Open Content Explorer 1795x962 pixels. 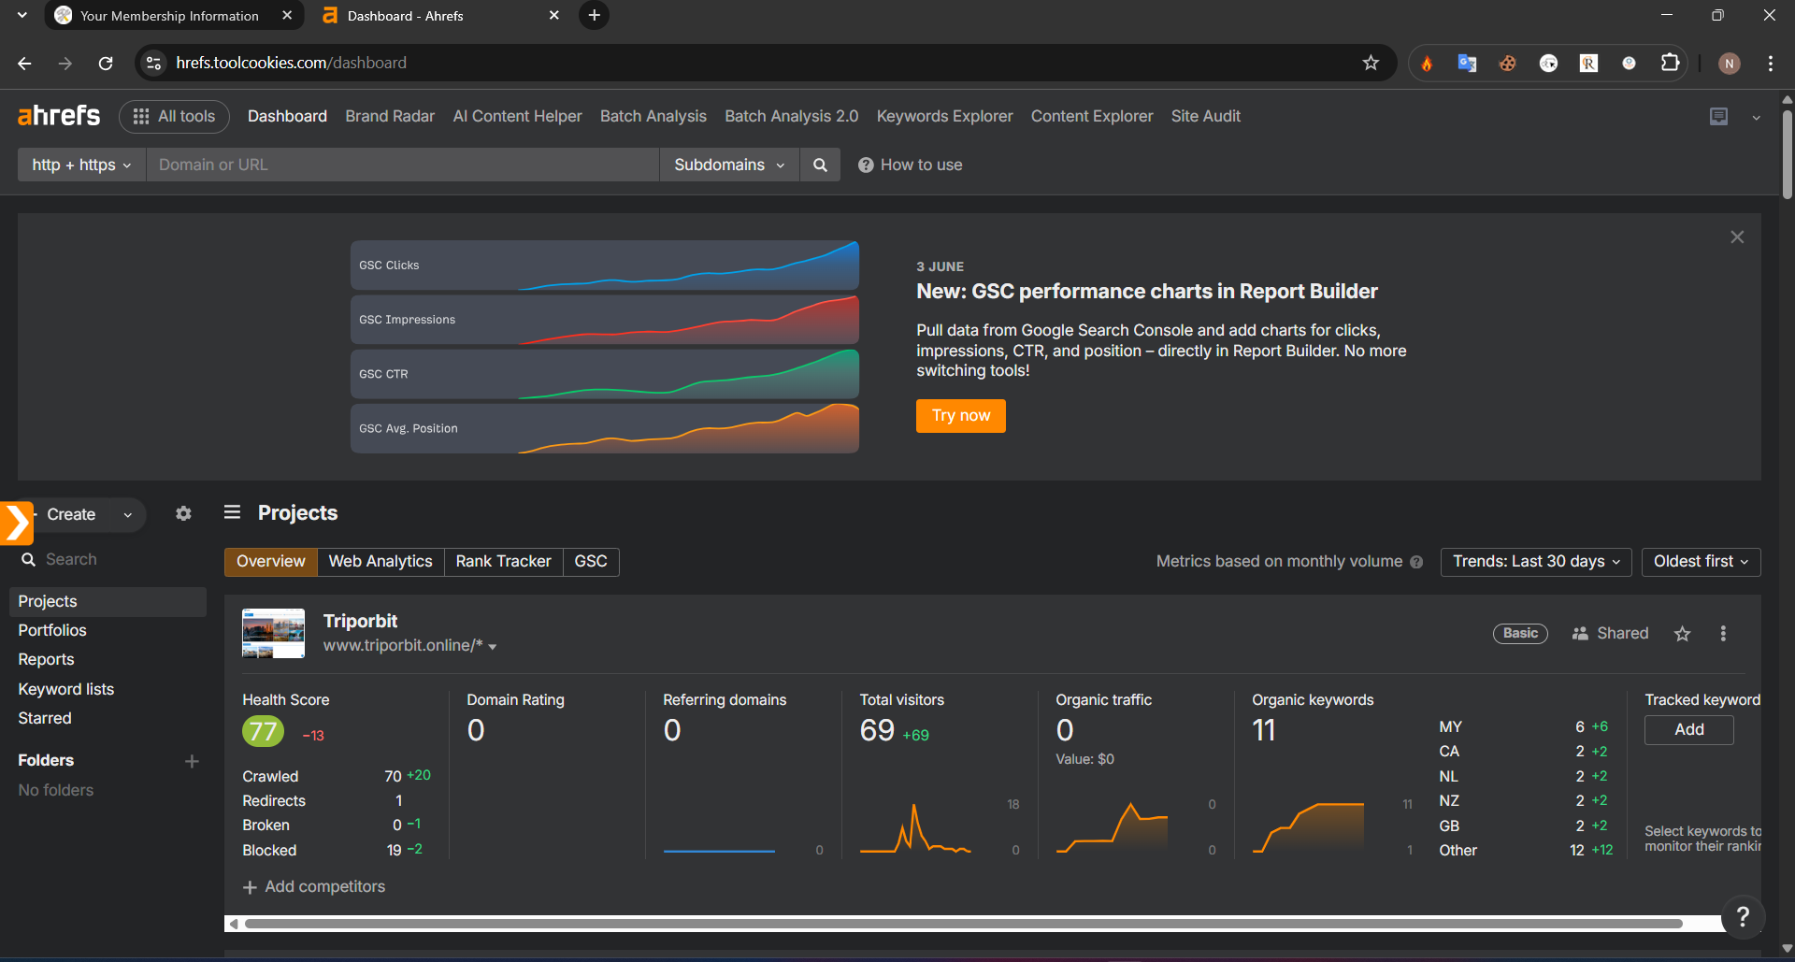1092,116
